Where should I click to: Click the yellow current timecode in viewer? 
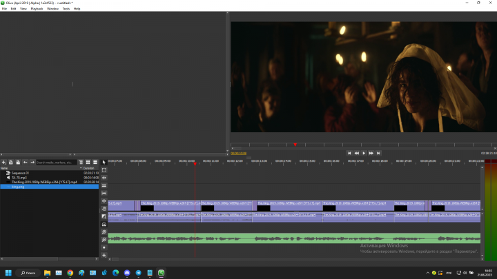click(x=238, y=154)
